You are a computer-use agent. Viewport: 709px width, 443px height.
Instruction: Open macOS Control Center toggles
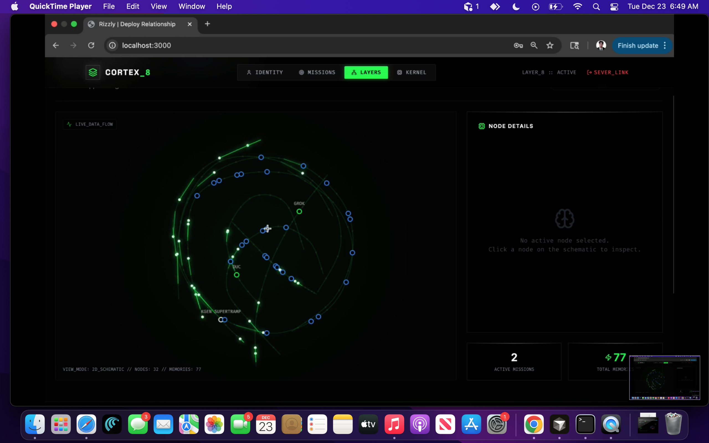point(614,6)
